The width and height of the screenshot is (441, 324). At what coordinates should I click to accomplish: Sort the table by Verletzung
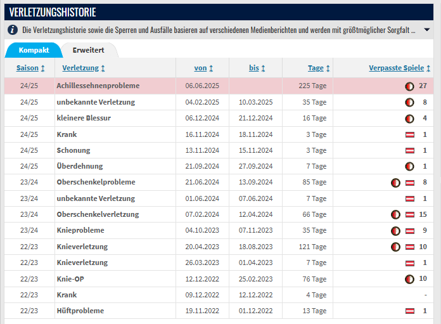tap(84, 68)
